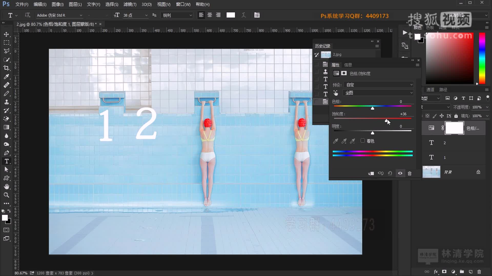
Task: Select the Zoom tool in toolbar
Action: click(x=6, y=195)
